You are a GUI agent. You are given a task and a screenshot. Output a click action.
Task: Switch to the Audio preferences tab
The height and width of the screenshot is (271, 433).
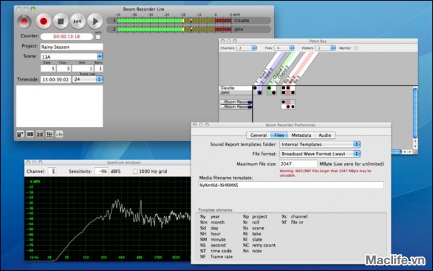[324, 135]
